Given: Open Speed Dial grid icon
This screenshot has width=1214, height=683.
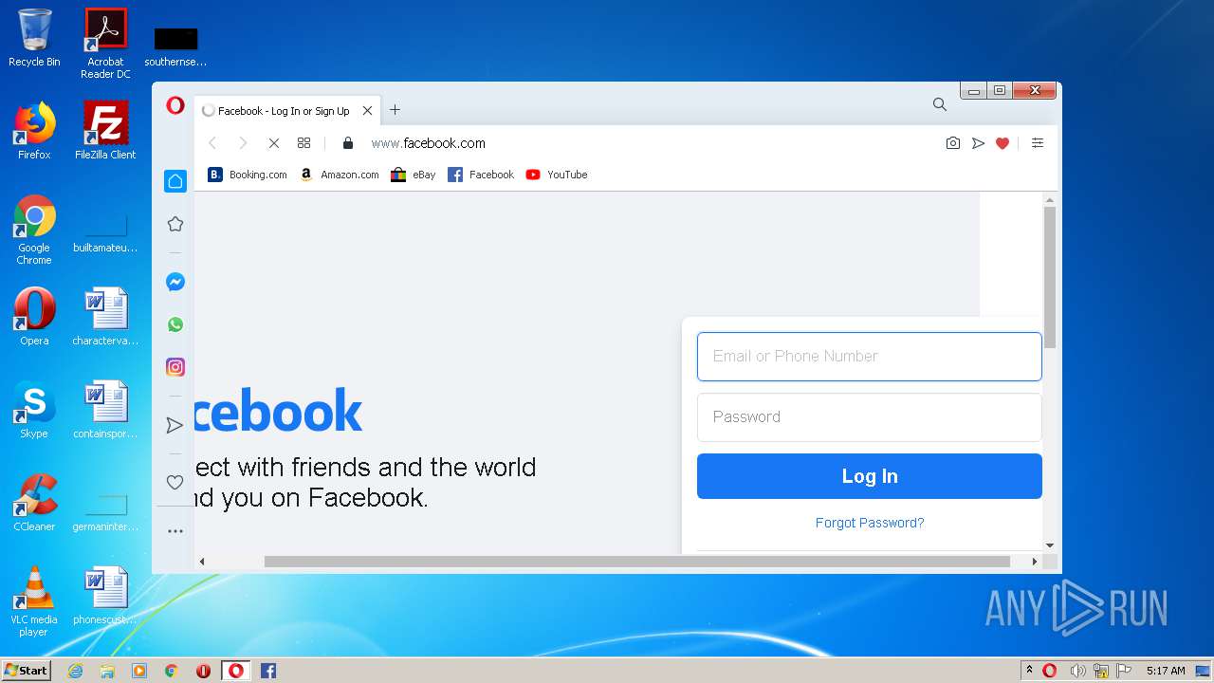Looking at the screenshot, I should (303, 143).
